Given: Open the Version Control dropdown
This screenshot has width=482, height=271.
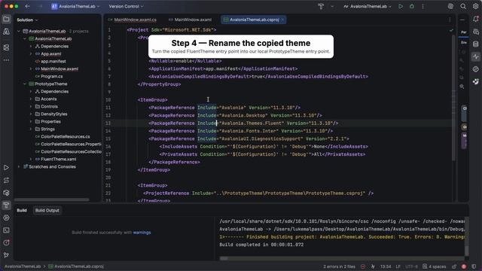Looking at the screenshot, I should [x=126, y=6].
